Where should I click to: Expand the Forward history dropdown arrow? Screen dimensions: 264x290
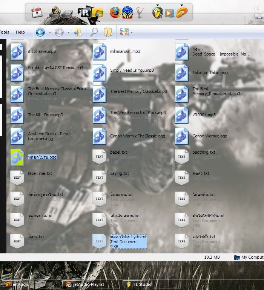pyautogui.click(x=69, y=32)
